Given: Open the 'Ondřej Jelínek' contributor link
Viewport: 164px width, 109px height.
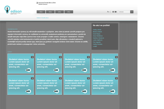Looking at the screenshot, I should click(97, 30).
